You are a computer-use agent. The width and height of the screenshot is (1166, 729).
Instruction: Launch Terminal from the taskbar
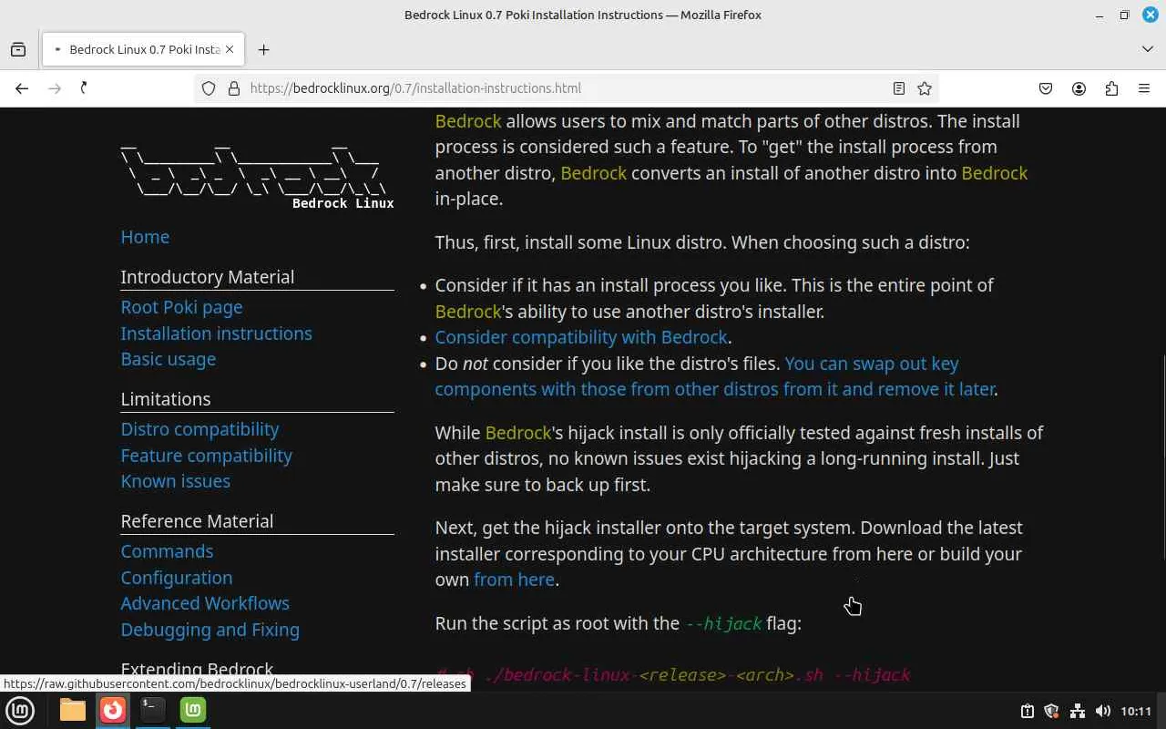(x=153, y=710)
